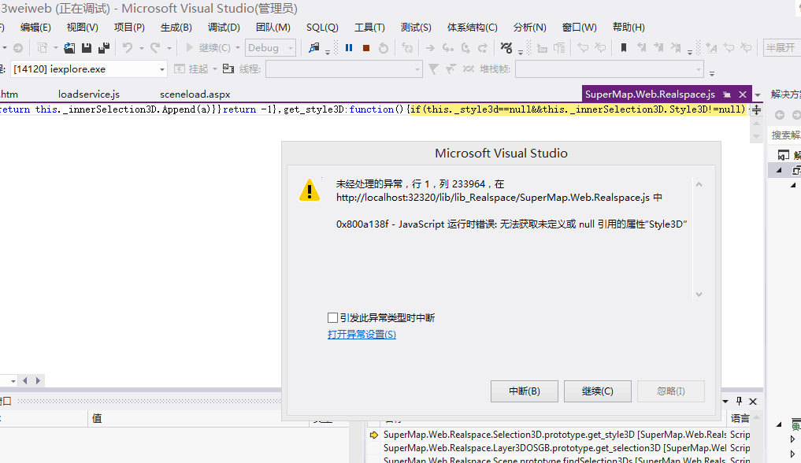Save all files (stacked disks icon)

[x=104, y=47]
